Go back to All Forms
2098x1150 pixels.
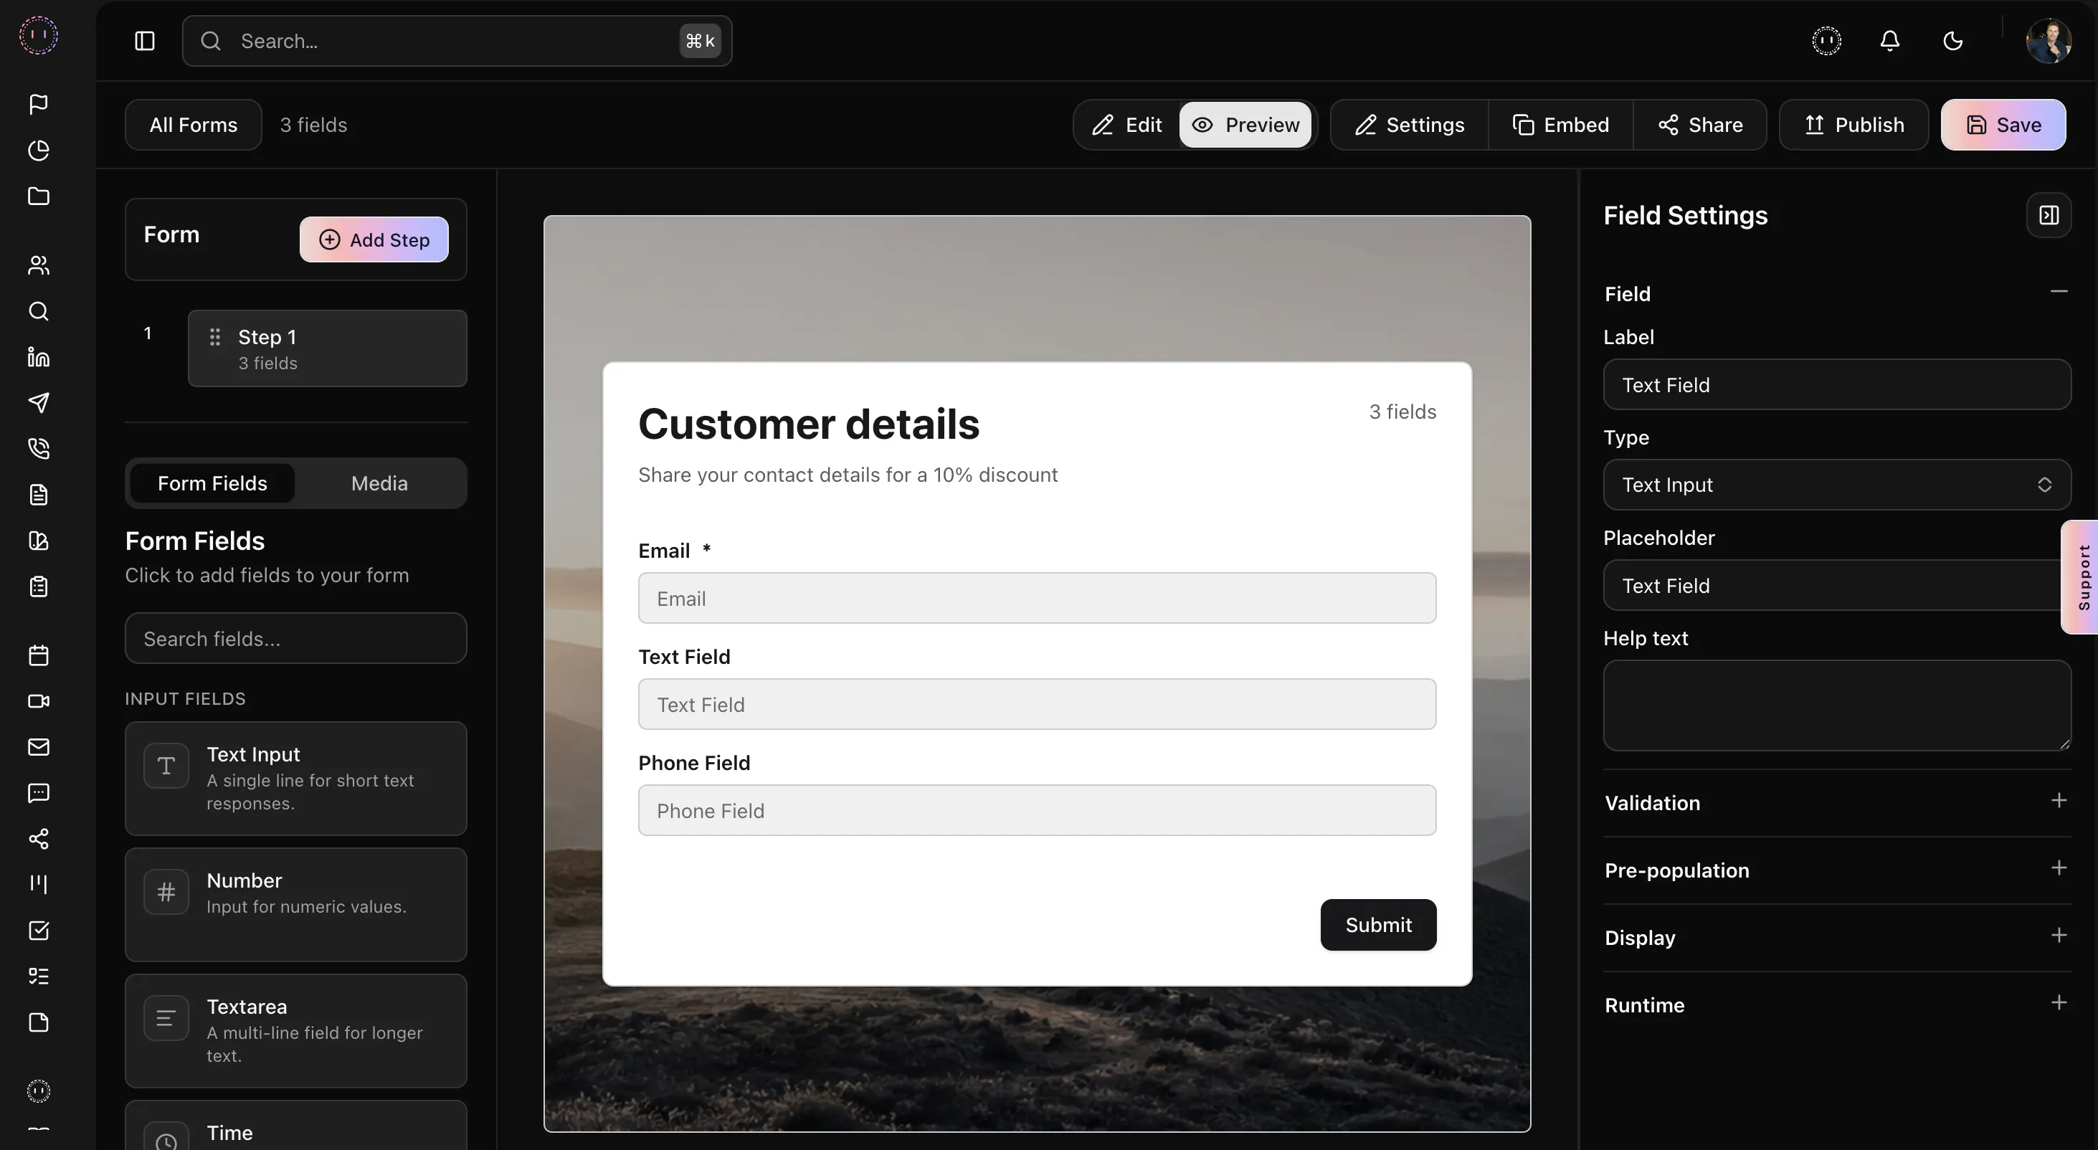point(193,125)
